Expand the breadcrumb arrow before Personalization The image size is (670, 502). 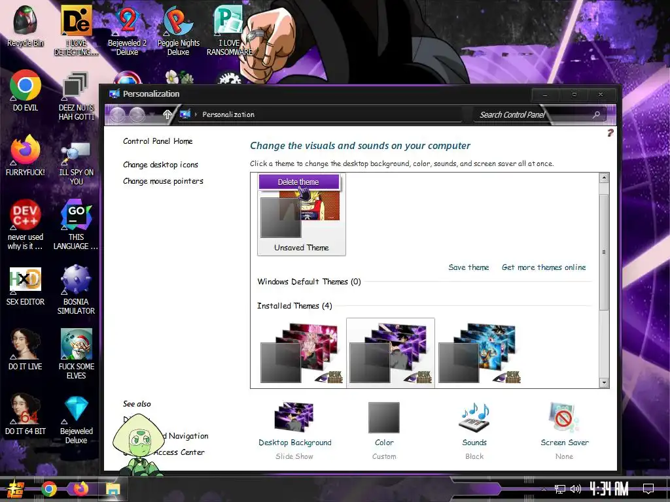coord(196,114)
